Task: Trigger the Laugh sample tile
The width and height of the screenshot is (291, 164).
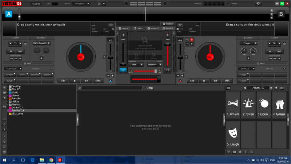Action: pyautogui.click(x=233, y=135)
